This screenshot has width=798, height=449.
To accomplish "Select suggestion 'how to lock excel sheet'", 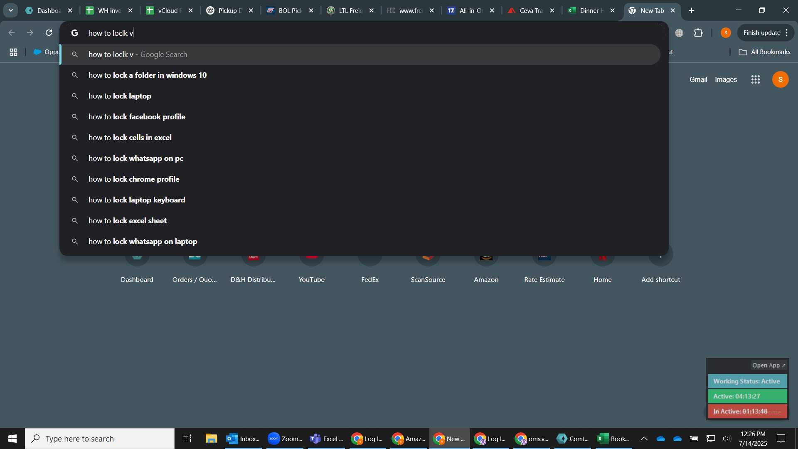I will [x=361, y=221].
